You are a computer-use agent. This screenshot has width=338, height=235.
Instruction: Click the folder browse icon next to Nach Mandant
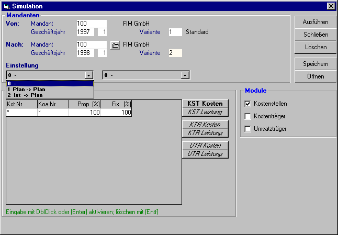pyautogui.click(x=115, y=46)
